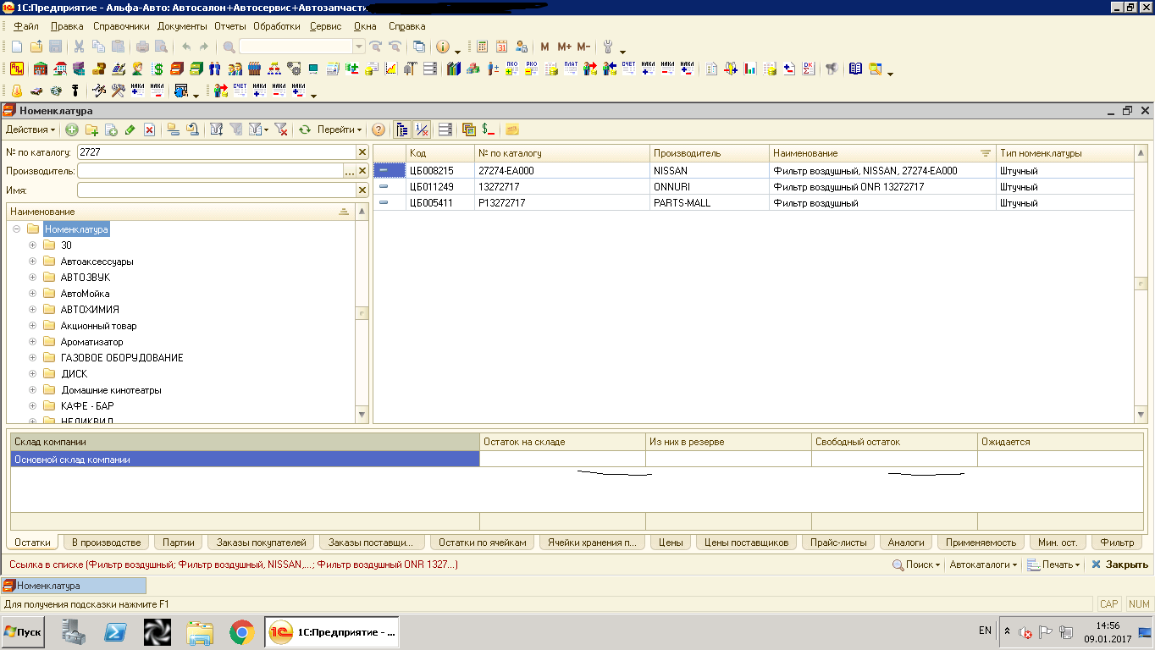Image resolution: width=1155 pixels, height=650 pixels.
Task: Expand the АВТОЗВУК folder node
Action: [33, 278]
